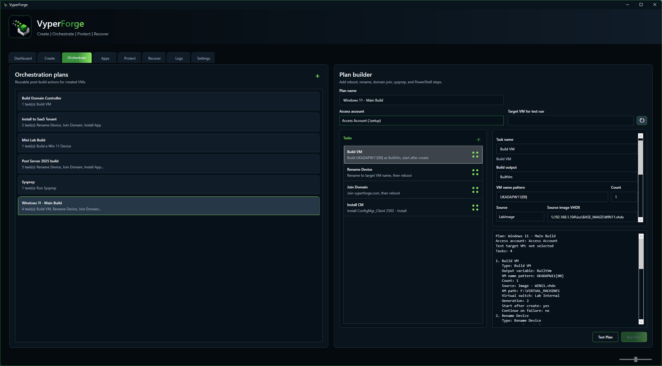This screenshot has height=366, width=662.
Task: Click the Source image VHDX path field
Action: pyautogui.click(x=592, y=217)
